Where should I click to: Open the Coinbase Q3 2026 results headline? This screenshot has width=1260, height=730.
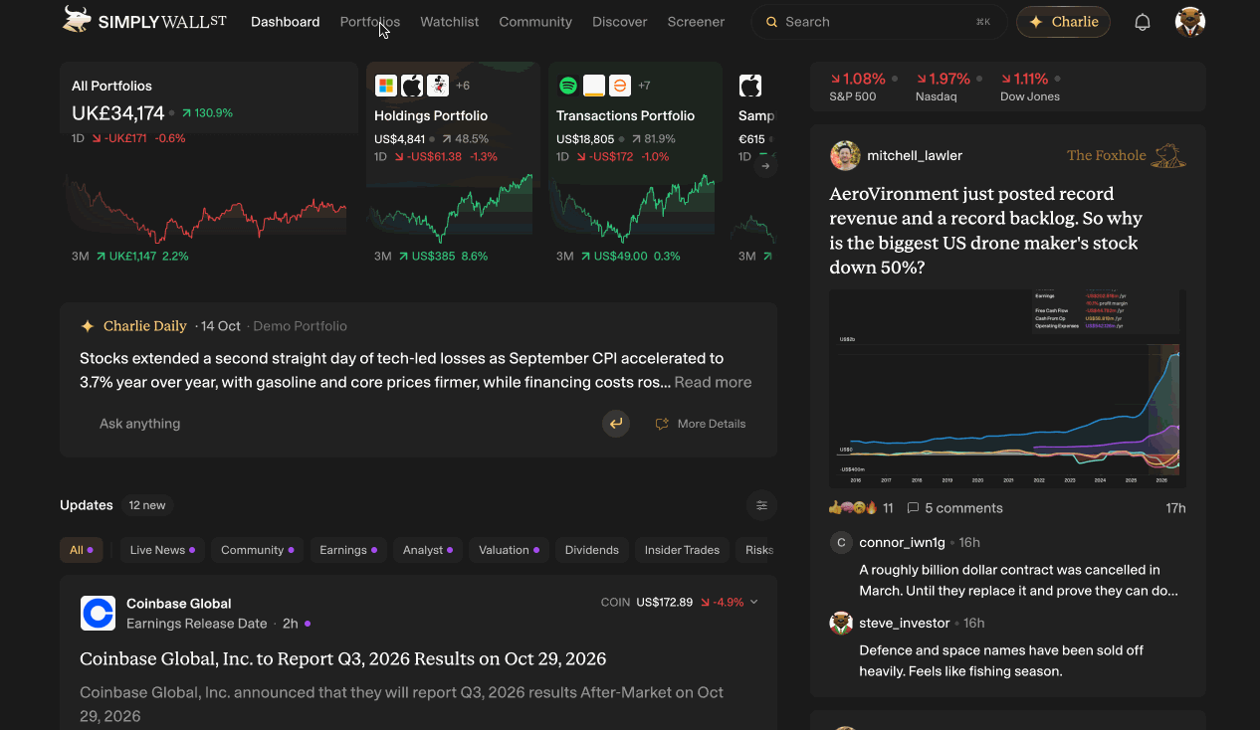point(342,659)
